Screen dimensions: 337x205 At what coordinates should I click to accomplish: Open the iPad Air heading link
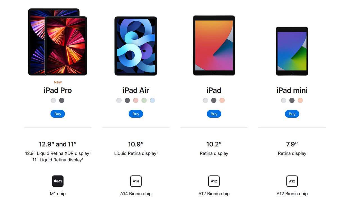(x=136, y=90)
